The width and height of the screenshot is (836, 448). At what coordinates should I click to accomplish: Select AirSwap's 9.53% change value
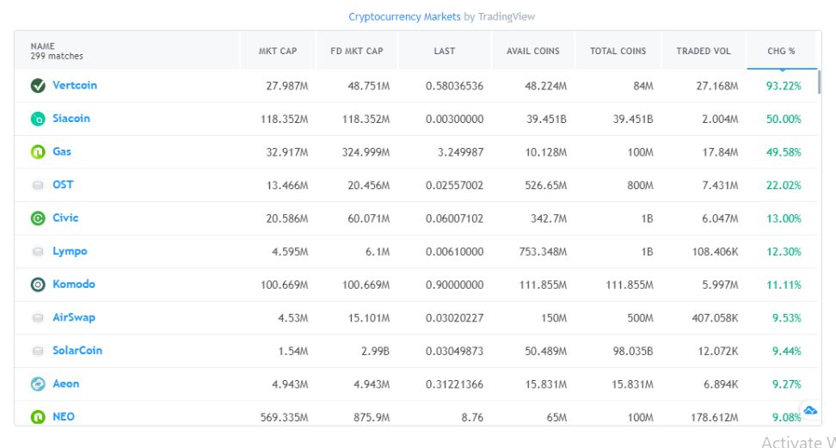(x=786, y=318)
